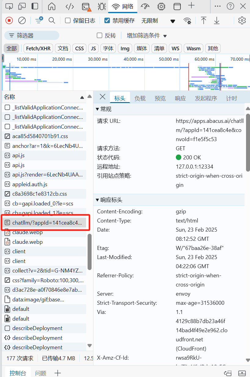Open the network request search

click(x=52, y=20)
